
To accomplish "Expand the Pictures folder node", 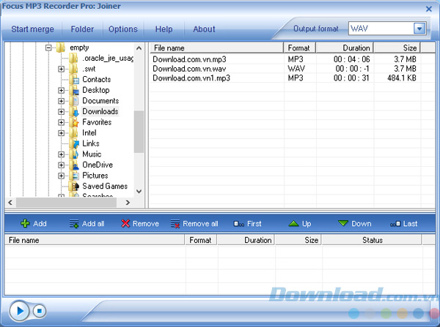I will tap(61, 176).
